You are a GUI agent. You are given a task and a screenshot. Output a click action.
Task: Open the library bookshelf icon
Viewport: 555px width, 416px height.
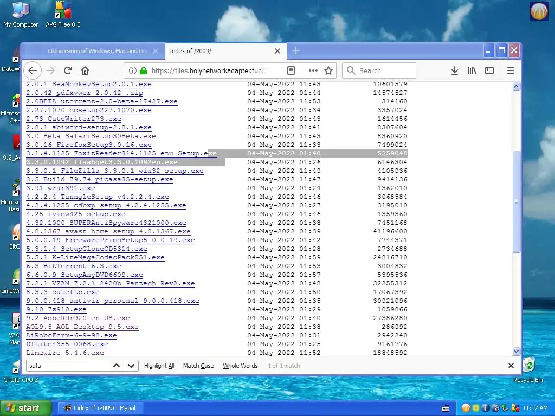472,70
